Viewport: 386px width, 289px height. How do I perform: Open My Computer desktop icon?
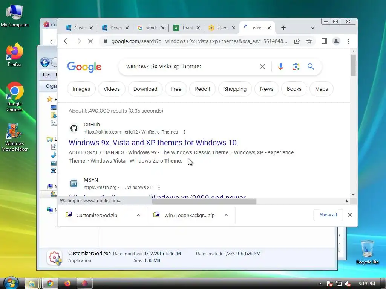click(15, 16)
